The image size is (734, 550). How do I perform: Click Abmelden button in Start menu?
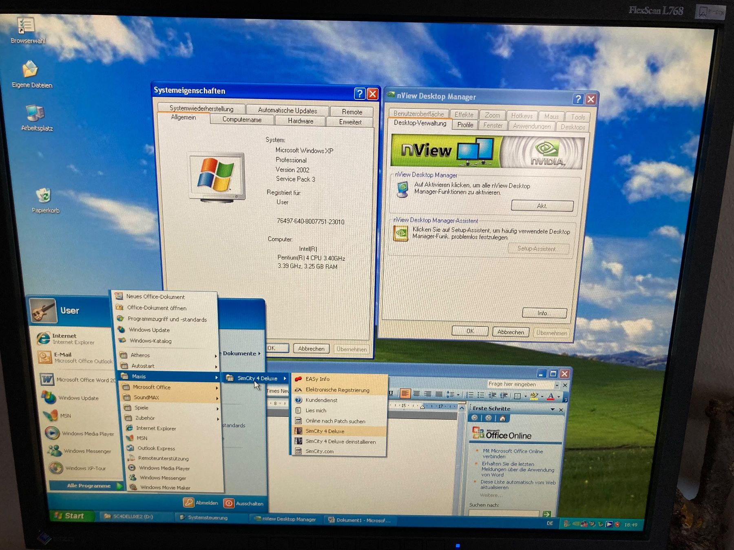[201, 502]
